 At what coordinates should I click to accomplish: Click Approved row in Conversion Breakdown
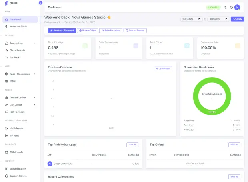coord(212,121)
